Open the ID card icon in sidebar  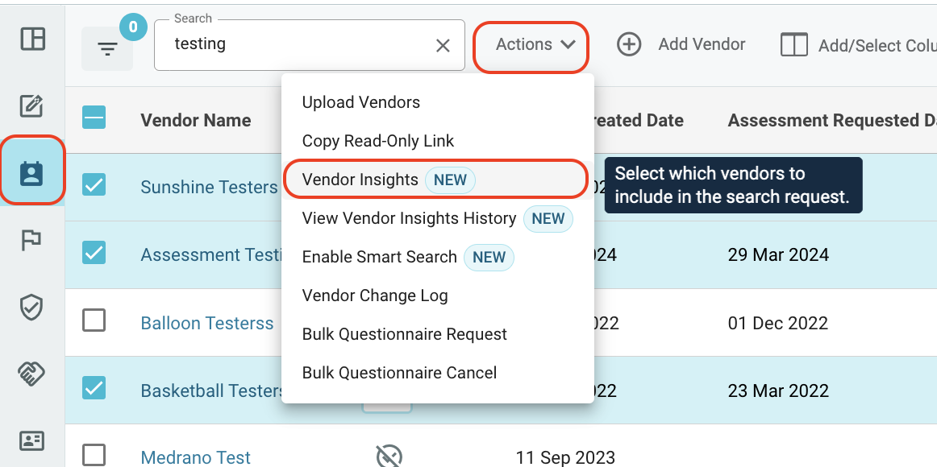(31, 440)
